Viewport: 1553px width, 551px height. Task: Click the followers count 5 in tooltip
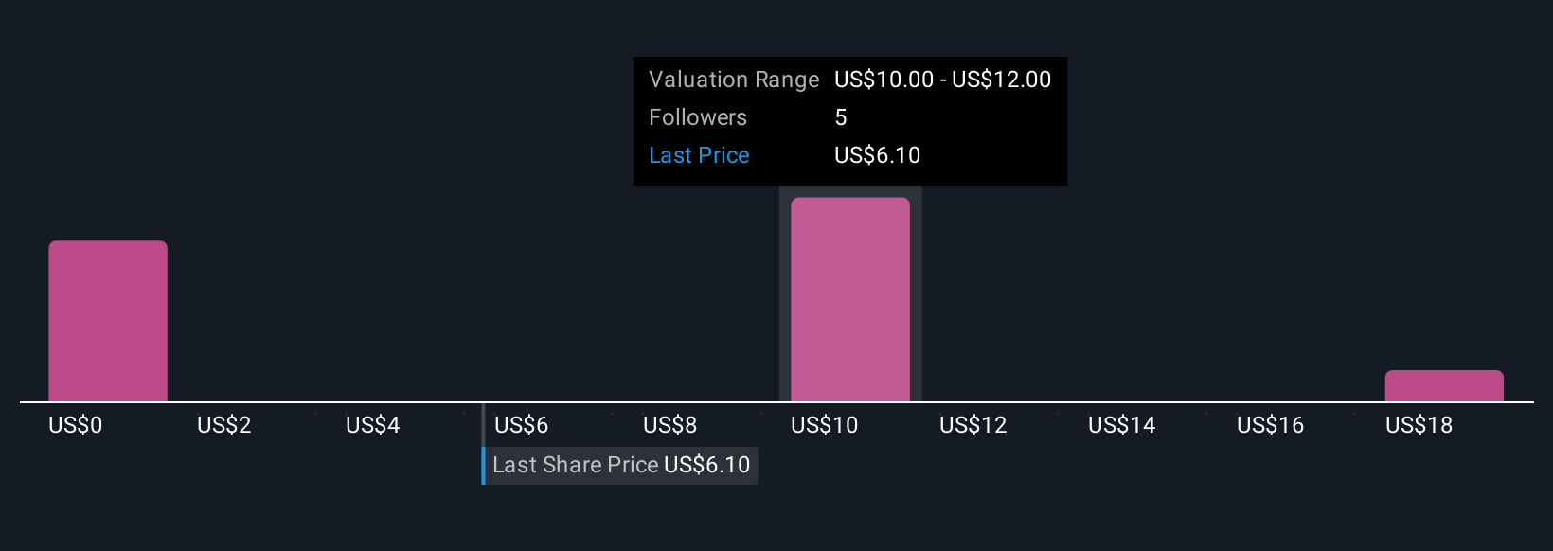(x=841, y=117)
